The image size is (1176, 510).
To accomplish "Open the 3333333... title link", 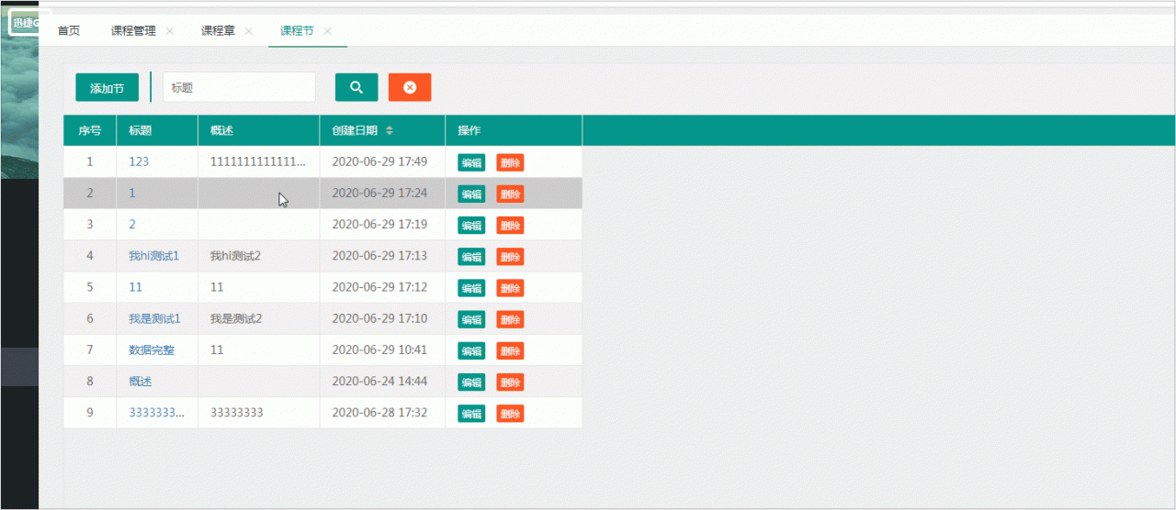I will click(x=156, y=413).
